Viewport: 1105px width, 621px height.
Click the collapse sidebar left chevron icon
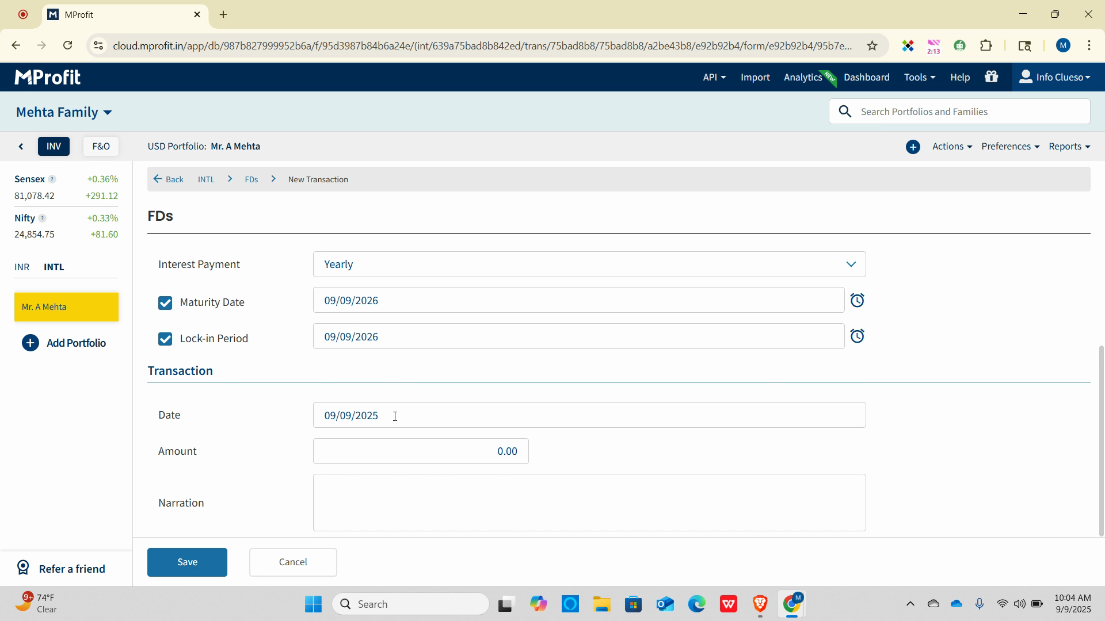click(x=21, y=147)
